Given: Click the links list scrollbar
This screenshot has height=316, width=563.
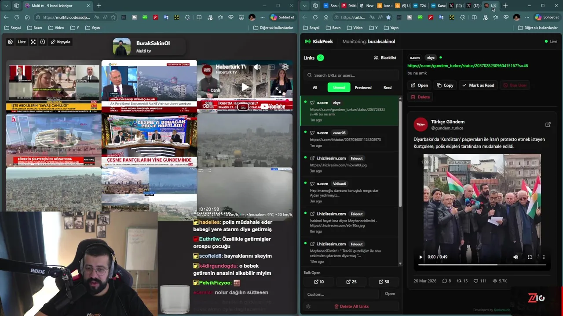Looking at the screenshot, I should [x=400, y=154].
